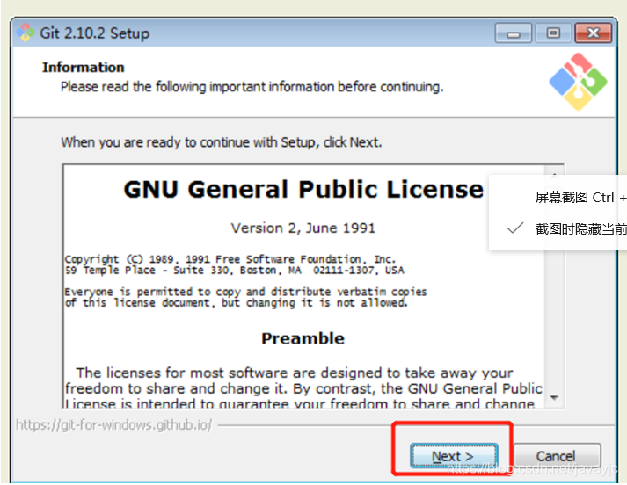627x485 pixels.
Task: Click the large Git logo in the header
Action: (x=579, y=82)
